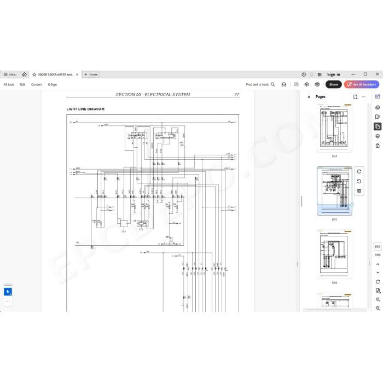Go to next page with down chevron

[378, 272]
